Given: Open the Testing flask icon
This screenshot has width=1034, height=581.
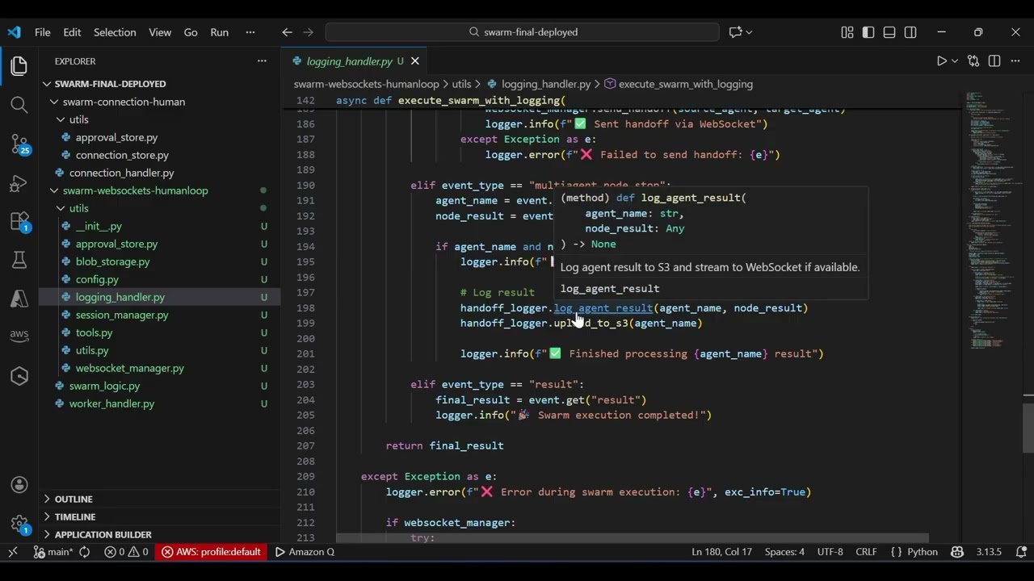Looking at the screenshot, I should (19, 260).
